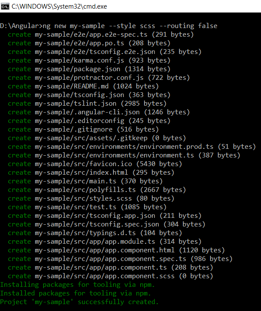Viewport: 261px width, 311px height.
Task: Click the Project 'my-sample' successfully created message
Action: 79,302
